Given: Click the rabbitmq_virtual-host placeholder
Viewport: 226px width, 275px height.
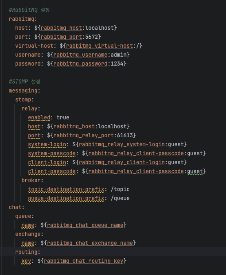Looking at the screenshot, I should (100, 46).
